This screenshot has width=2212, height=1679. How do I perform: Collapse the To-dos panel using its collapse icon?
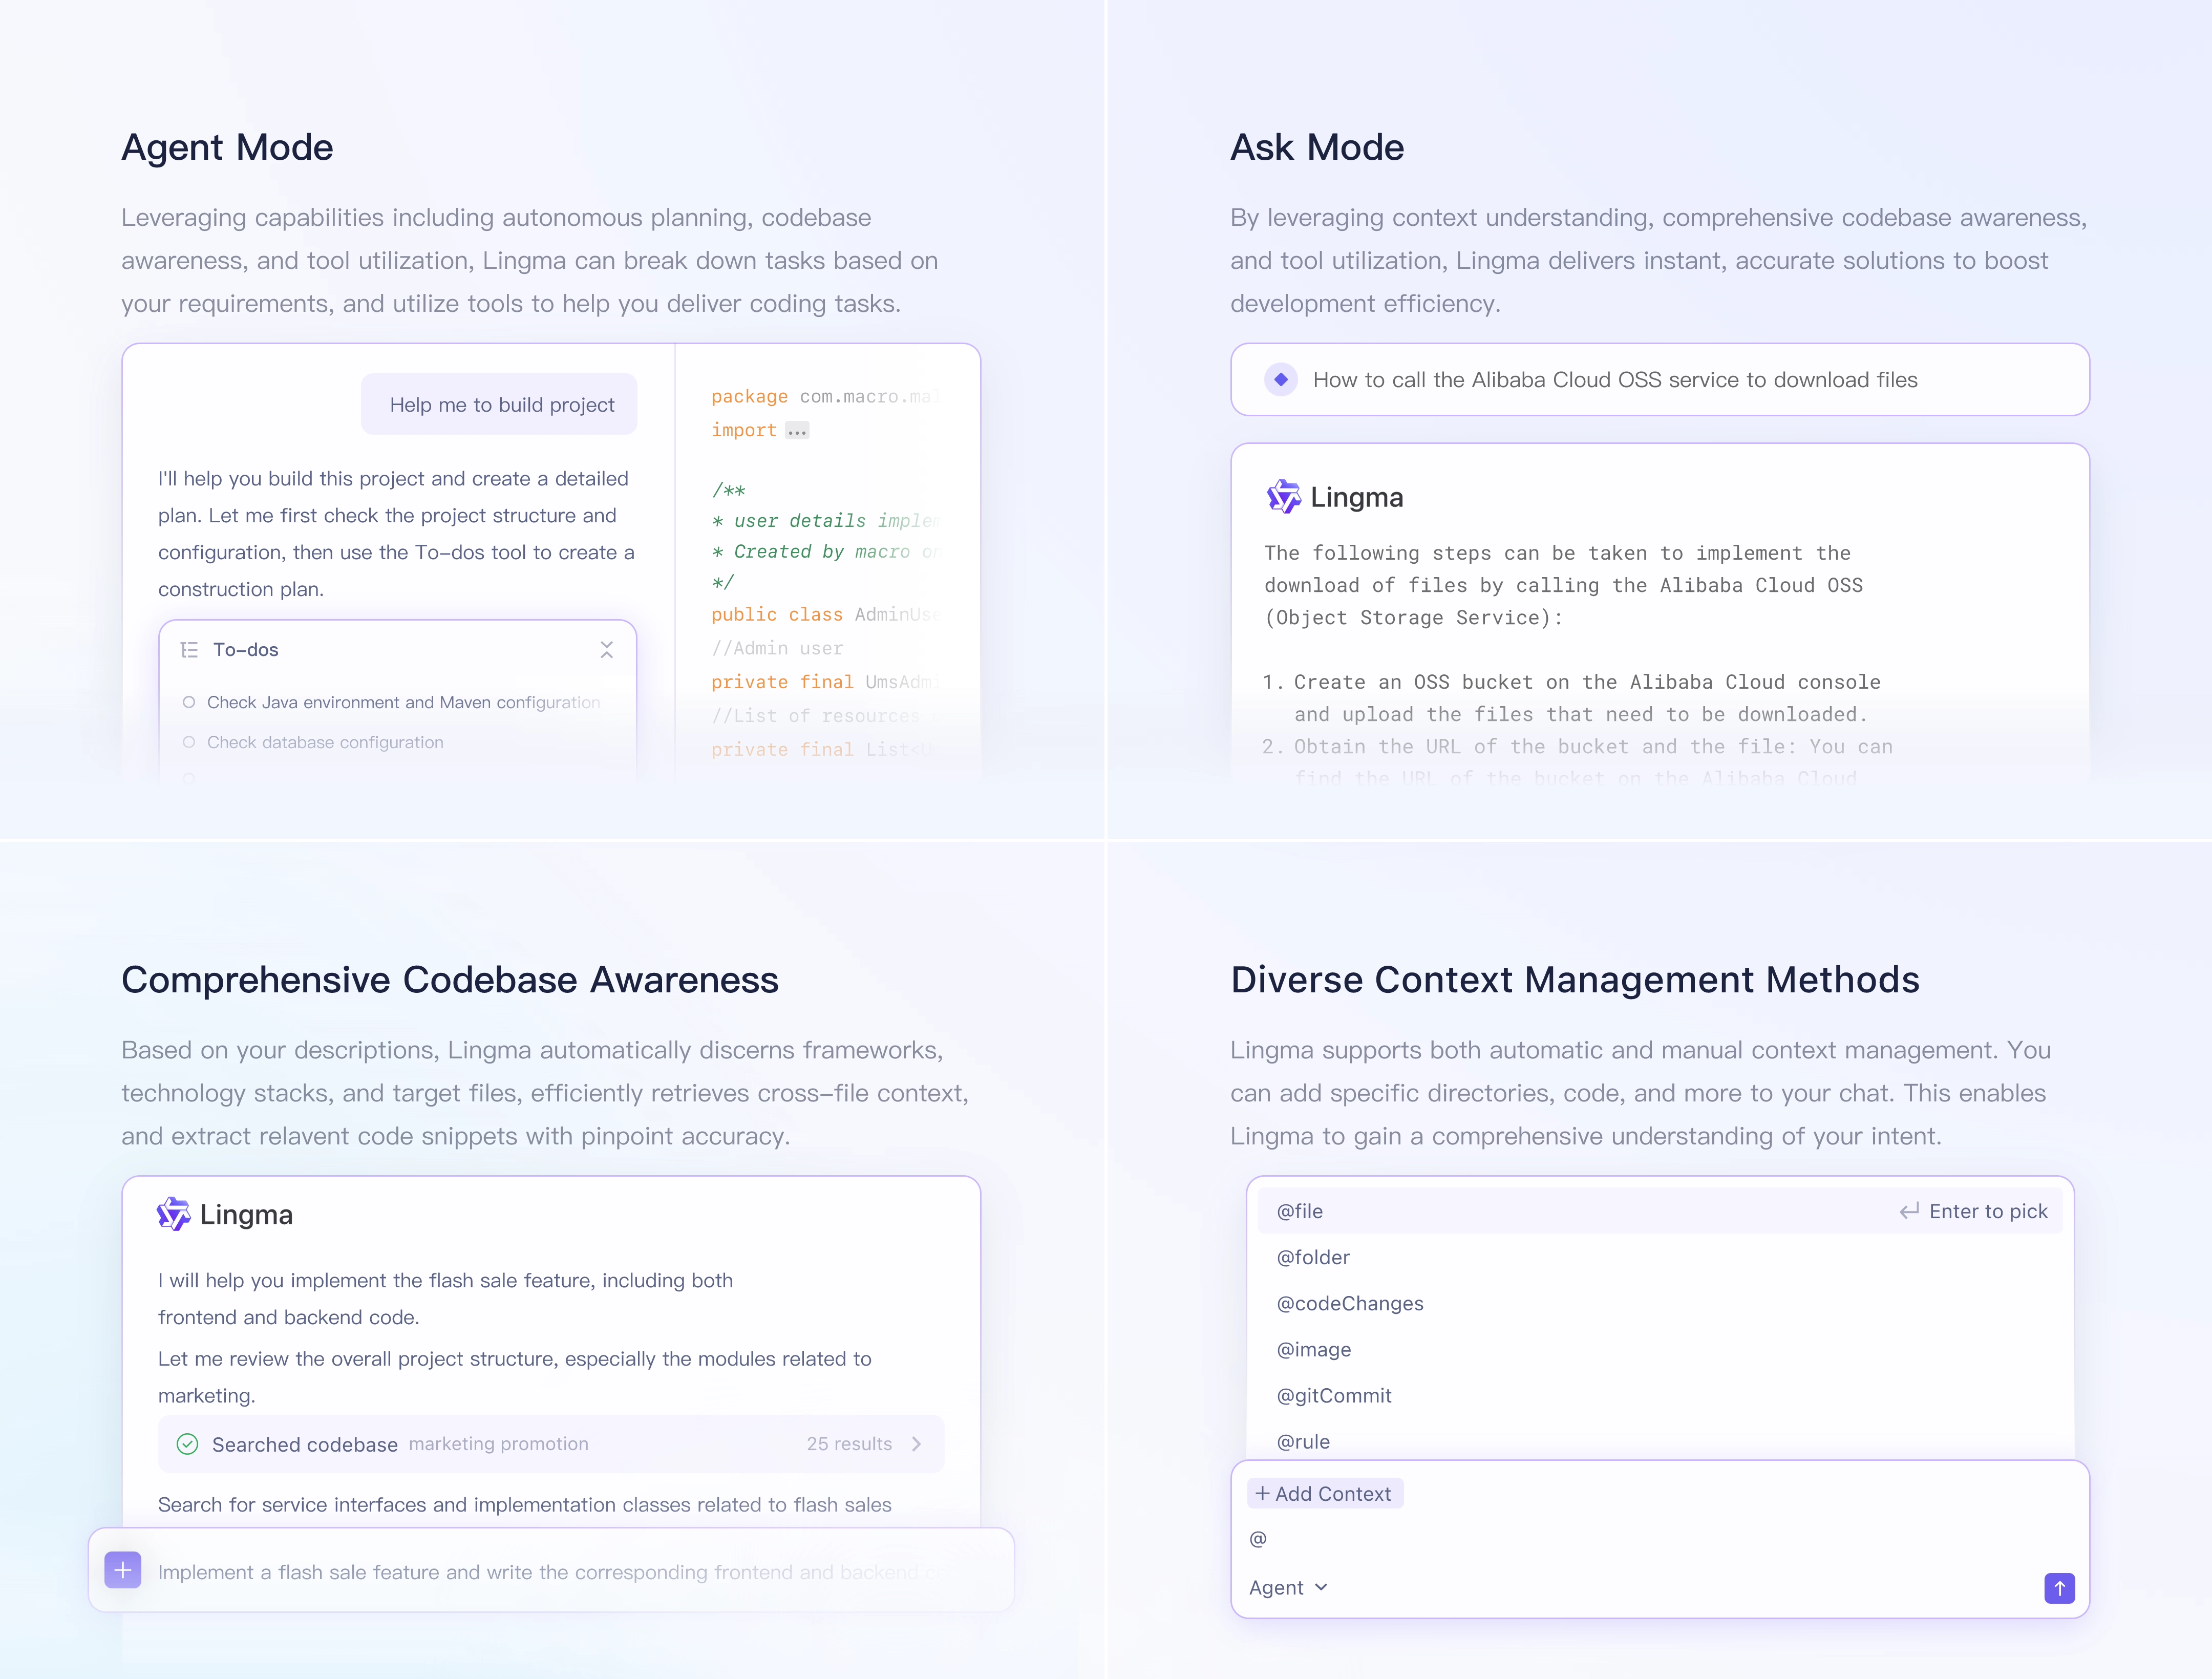607,649
